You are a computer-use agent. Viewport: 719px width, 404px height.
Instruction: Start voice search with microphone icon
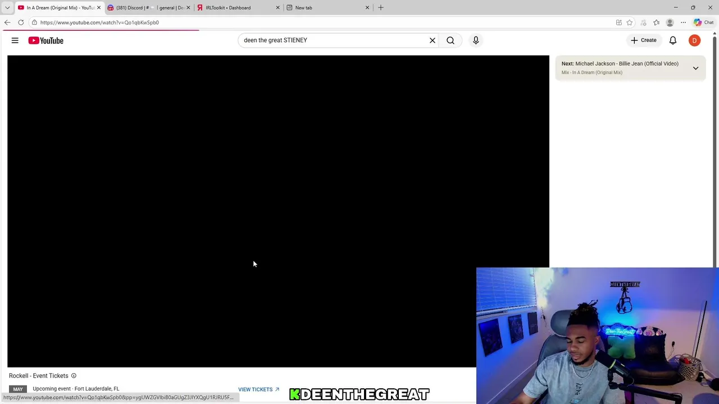pos(476,40)
